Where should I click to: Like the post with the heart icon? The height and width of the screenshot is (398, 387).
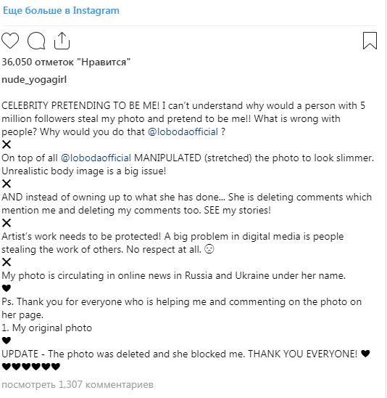[10, 41]
